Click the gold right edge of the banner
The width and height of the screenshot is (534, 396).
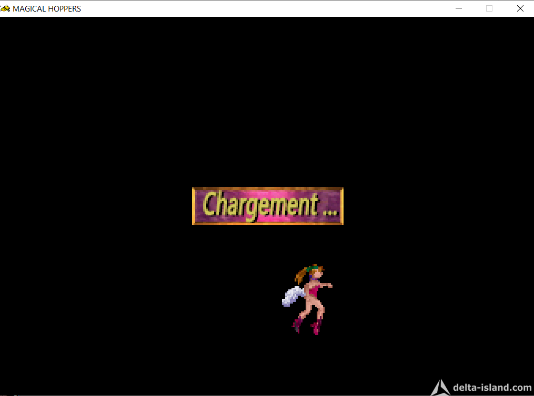(341, 206)
